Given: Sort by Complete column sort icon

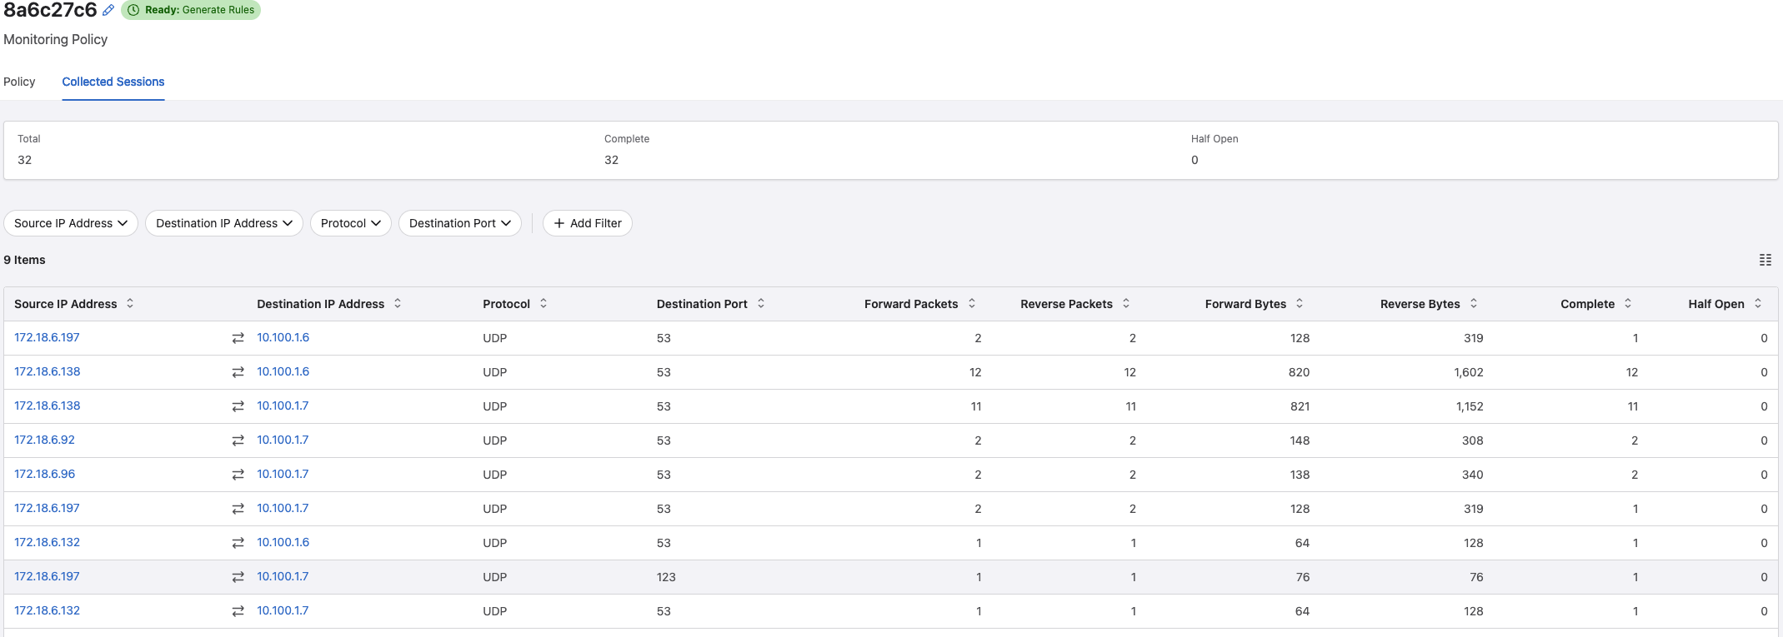Looking at the screenshot, I should [x=1628, y=304].
